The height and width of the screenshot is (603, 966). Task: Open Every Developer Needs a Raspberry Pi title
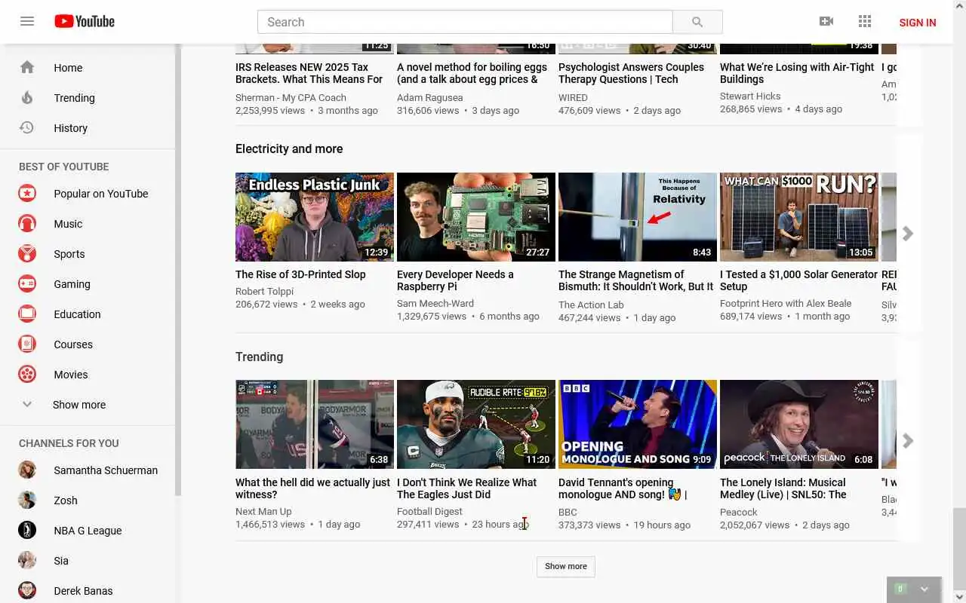(x=455, y=280)
